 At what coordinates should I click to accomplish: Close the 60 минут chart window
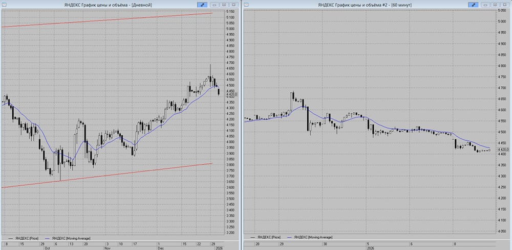504,5
